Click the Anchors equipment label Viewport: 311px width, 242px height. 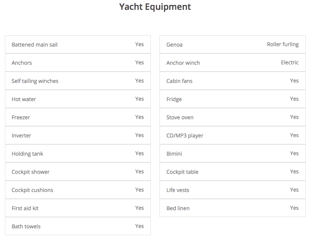(22, 63)
